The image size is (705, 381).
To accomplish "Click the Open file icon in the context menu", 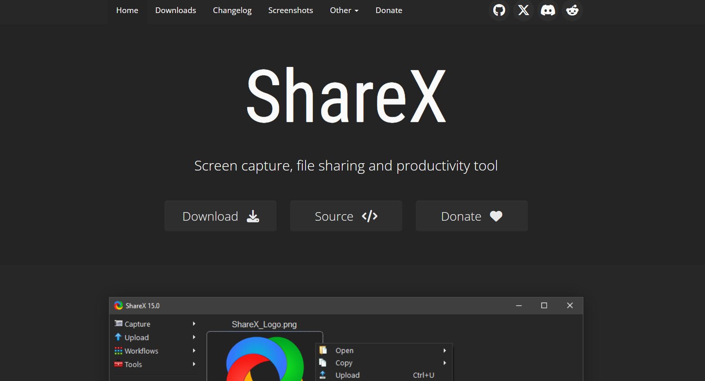I will click(x=324, y=350).
